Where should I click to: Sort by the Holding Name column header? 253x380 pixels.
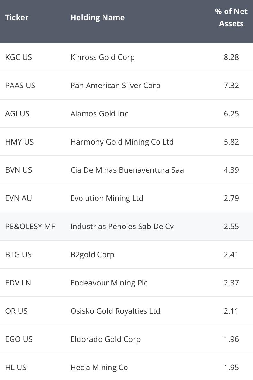pos(98,17)
